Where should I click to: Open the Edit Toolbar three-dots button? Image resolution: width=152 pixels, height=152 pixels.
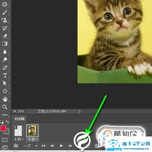(5, 115)
